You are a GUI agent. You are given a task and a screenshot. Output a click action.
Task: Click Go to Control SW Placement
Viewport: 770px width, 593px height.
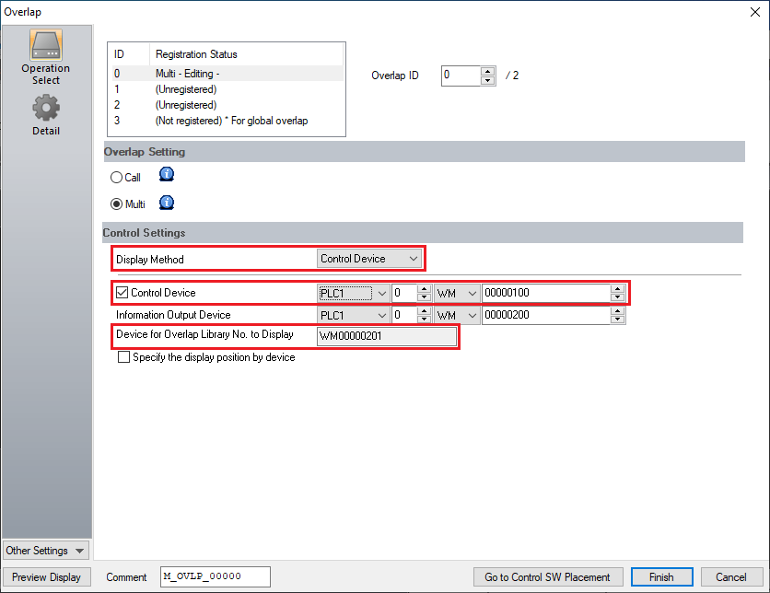(x=547, y=577)
